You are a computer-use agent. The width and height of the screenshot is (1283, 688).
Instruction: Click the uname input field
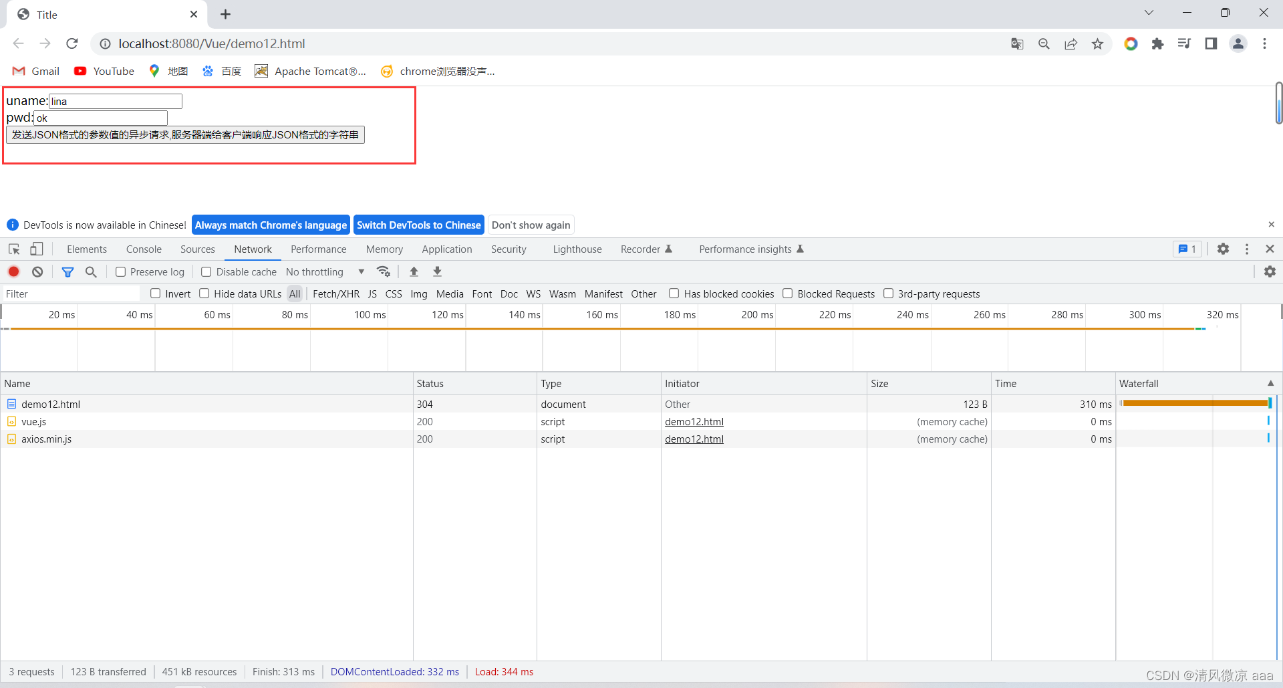(x=116, y=101)
